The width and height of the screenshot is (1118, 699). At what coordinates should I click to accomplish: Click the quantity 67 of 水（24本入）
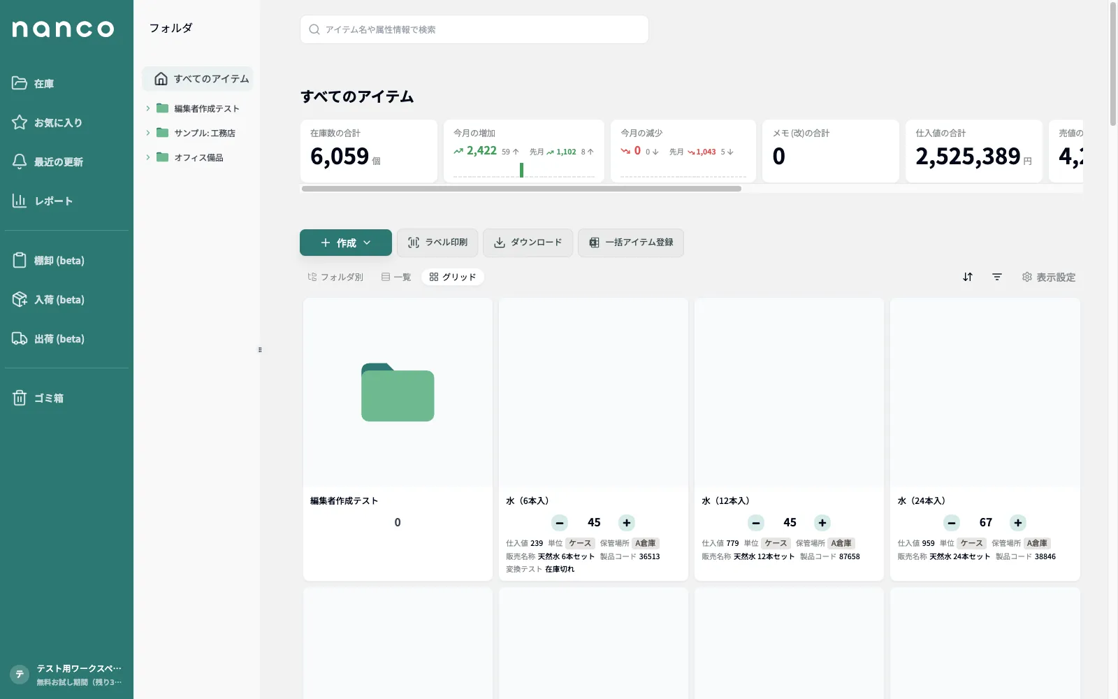tap(986, 523)
